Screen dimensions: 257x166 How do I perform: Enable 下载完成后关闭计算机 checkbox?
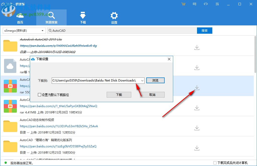(215, 163)
